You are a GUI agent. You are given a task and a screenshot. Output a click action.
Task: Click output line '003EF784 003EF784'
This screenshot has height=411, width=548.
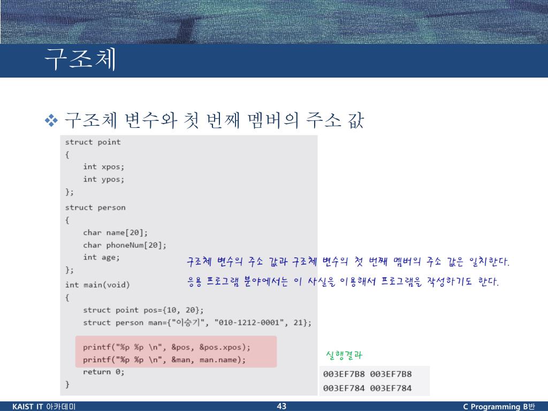click(367, 389)
